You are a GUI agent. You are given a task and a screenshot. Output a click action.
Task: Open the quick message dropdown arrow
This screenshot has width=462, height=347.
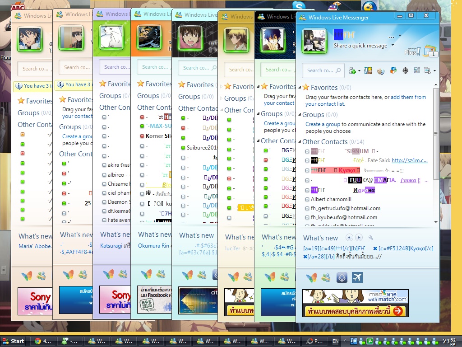393,45
